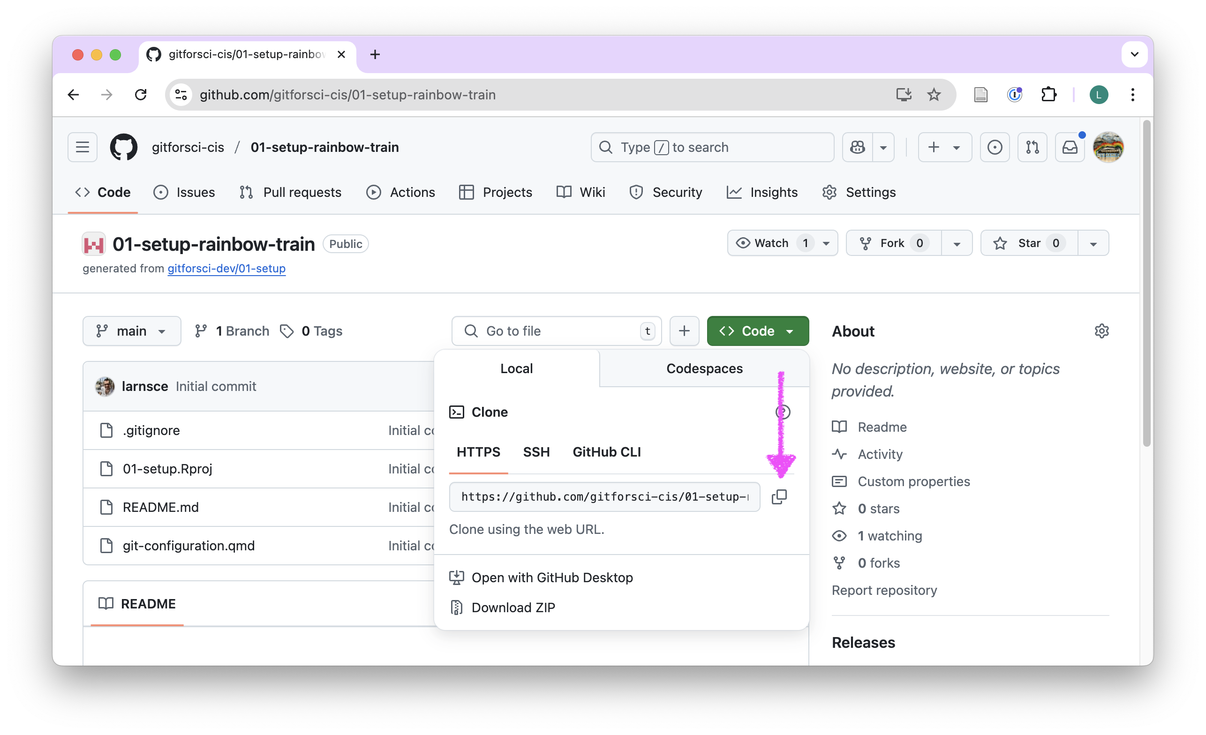The height and width of the screenshot is (735, 1206).
Task: Open the git-configuration.qmd file
Action: pyautogui.click(x=188, y=546)
